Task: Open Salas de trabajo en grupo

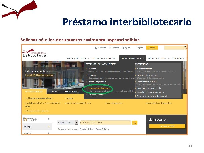Action: (x=147, y=75)
